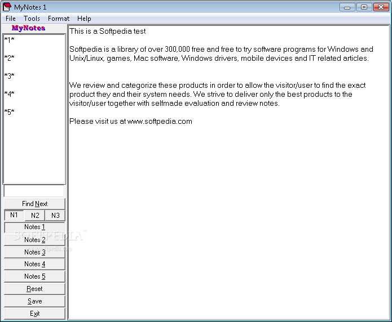
Task: Switch to the N2 notebook toggle
Action: click(x=35, y=215)
